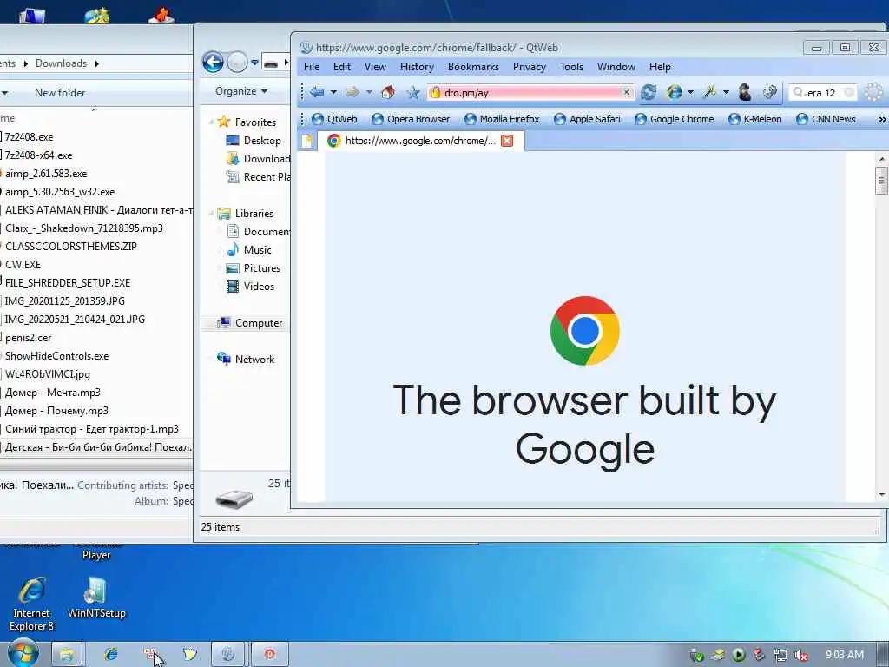The width and height of the screenshot is (889, 667).
Task: Open the File menu in QtWeb
Action: (312, 67)
